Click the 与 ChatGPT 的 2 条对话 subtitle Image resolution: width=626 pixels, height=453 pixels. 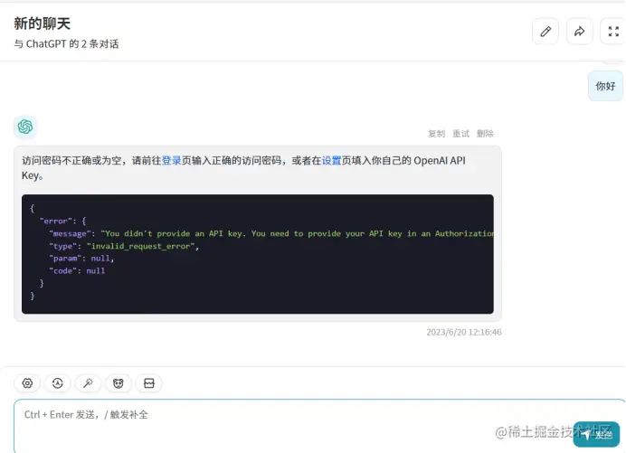(66, 44)
